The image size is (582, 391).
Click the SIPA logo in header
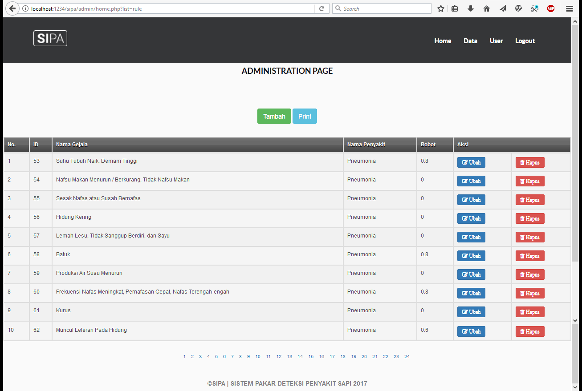pyautogui.click(x=50, y=38)
